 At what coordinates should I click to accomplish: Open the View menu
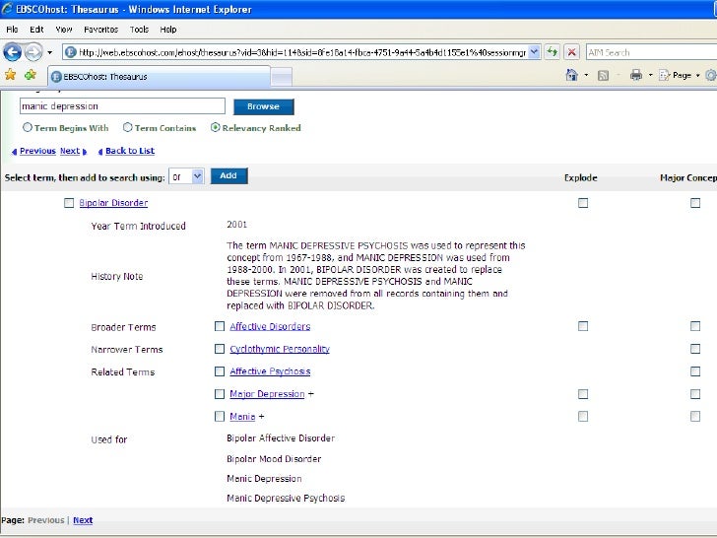pyautogui.click(x=64, y=30)
